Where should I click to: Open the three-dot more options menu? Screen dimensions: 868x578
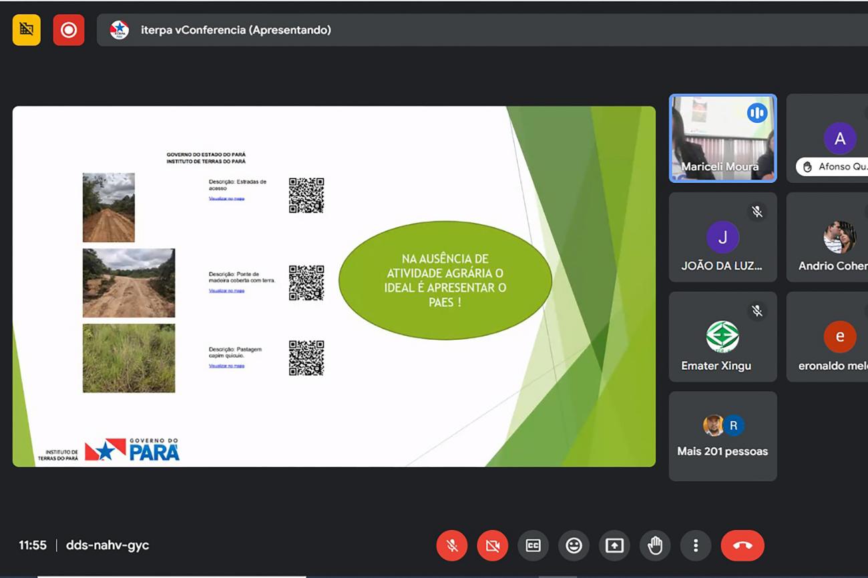[x=696, y=545]
